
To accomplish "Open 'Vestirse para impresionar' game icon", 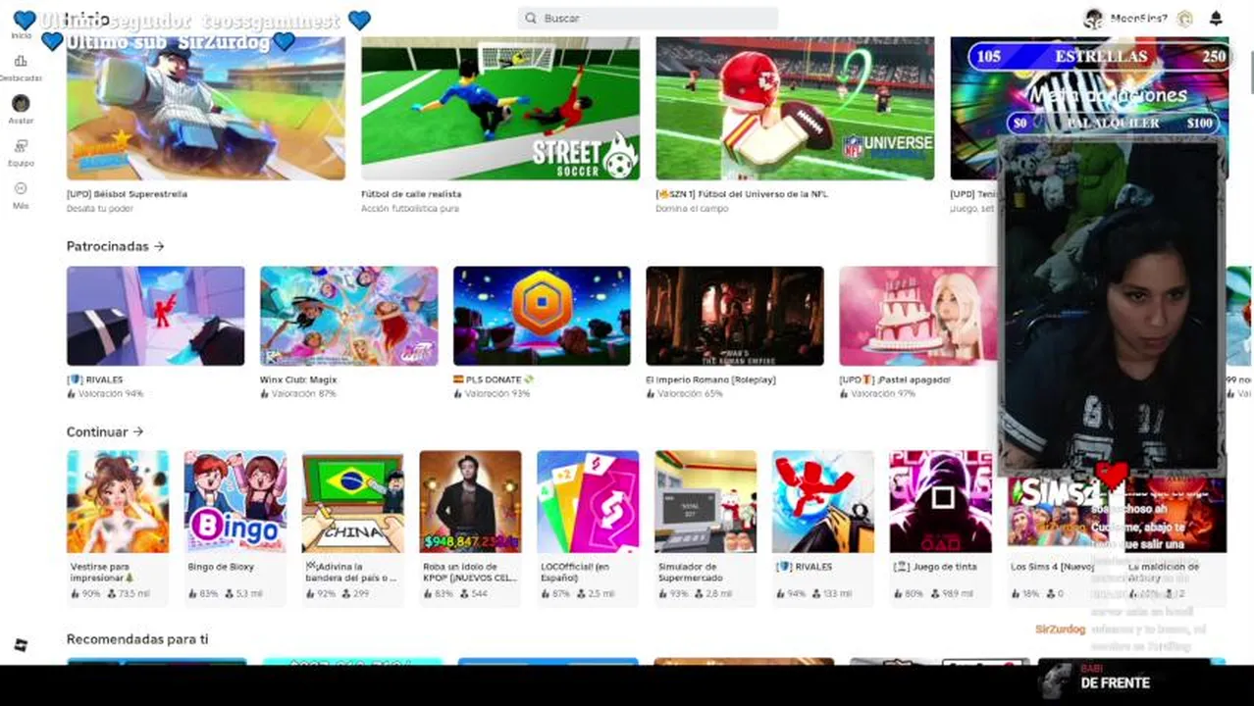I will (118, 502).
